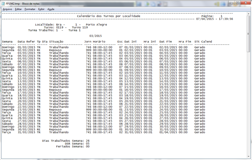Click the 'Horário' column header
Viewport: 252px width, 160px height.
pos(99,42)
